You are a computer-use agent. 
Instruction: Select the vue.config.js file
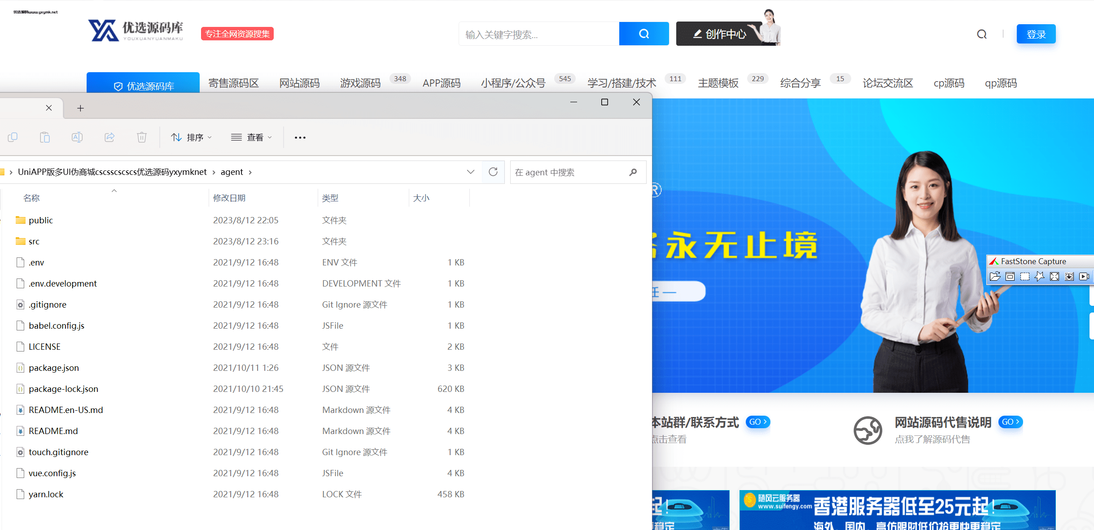[x=52, y=473]
